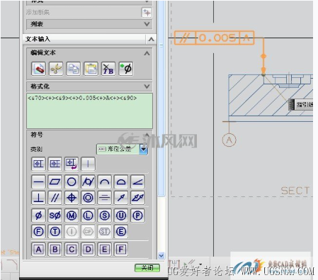Insert circularity circle symbol
The width and height of the screenshot is (318, 280).
click(x=72, y=181)
